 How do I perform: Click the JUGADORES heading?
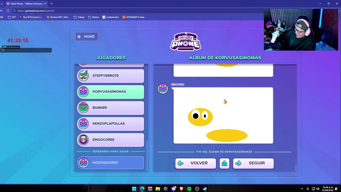(111, 58)
